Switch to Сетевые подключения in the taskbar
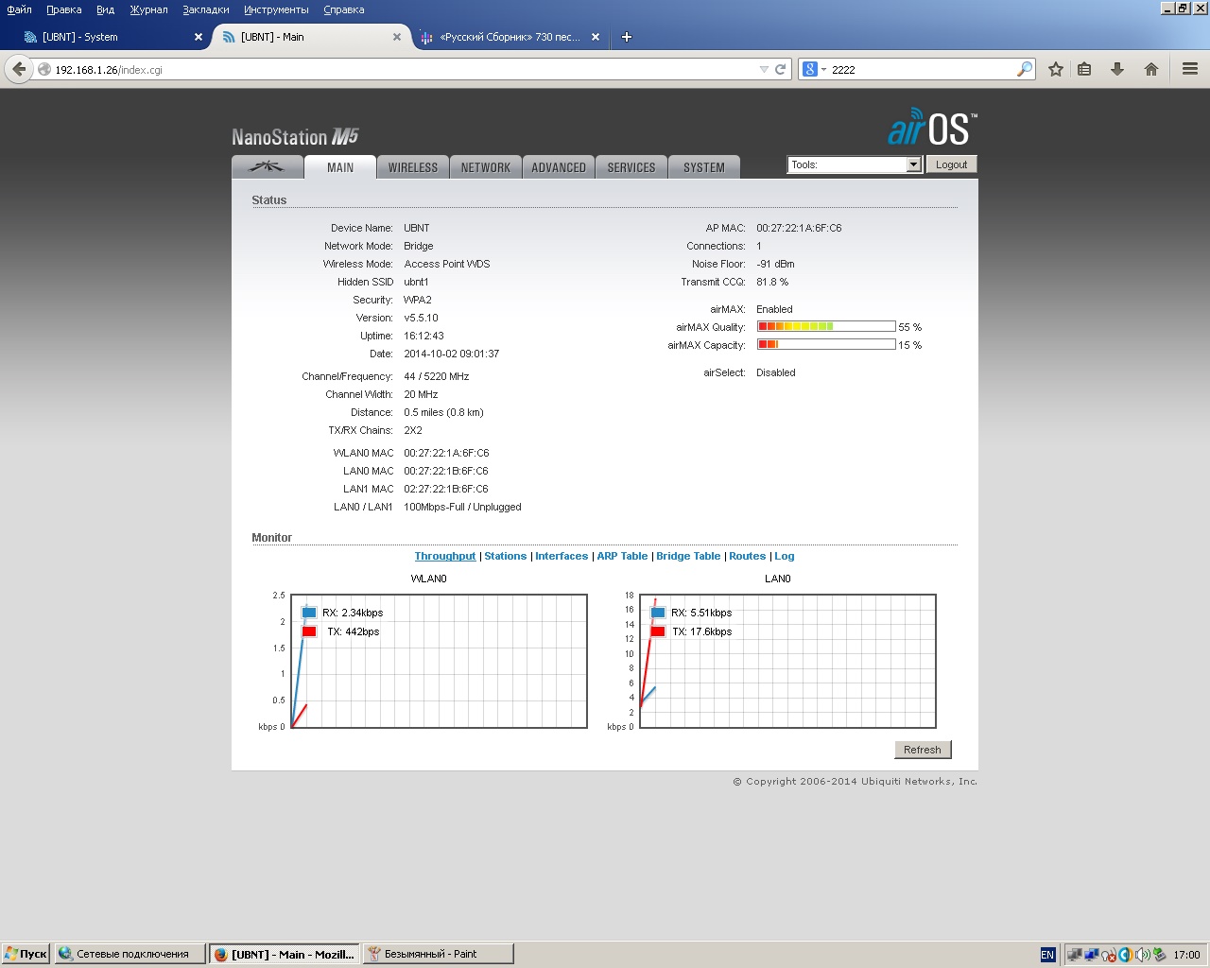This screenshot has height=968, width=1210. point(130,954)
